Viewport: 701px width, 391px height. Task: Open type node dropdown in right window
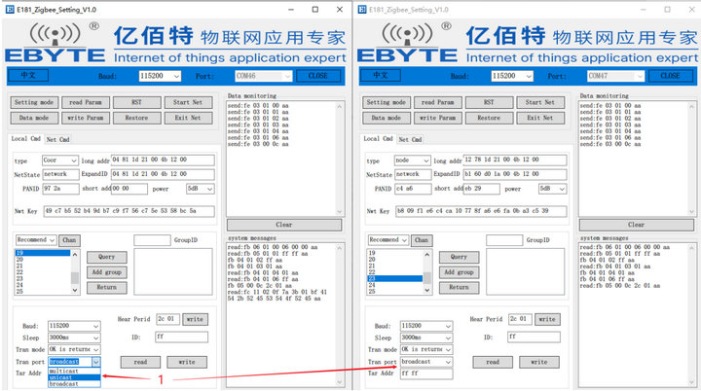(x=413, y=160)
